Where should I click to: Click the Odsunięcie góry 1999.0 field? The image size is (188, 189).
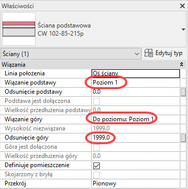(136, 138)
